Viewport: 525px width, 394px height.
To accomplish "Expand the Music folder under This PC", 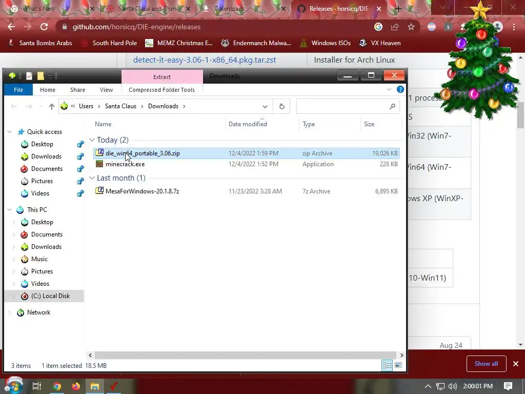I will coord(14,259).
